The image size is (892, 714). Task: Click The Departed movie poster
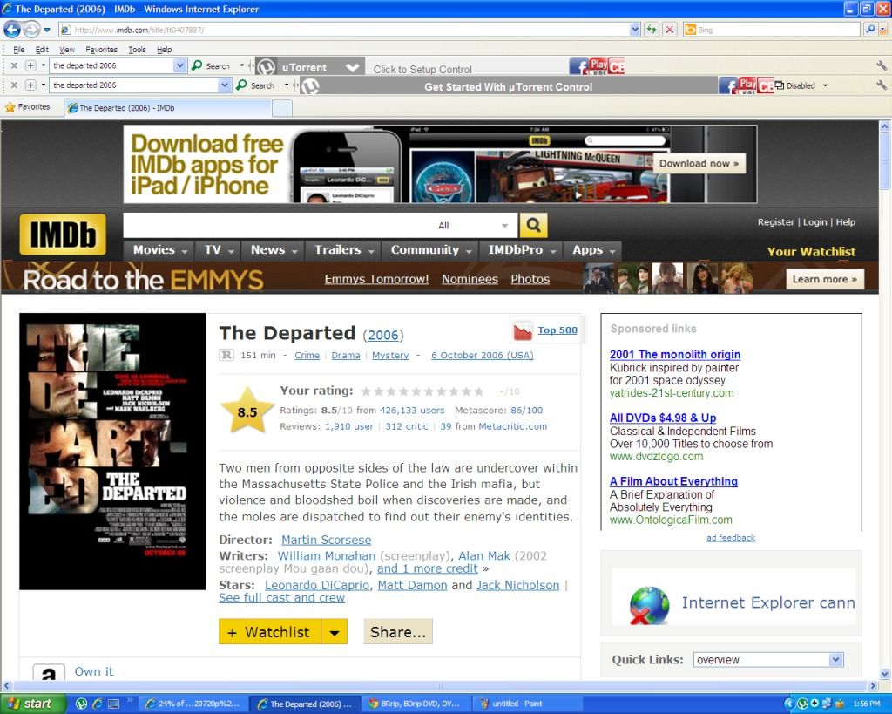pyautogui.click(x=112, y=452)
